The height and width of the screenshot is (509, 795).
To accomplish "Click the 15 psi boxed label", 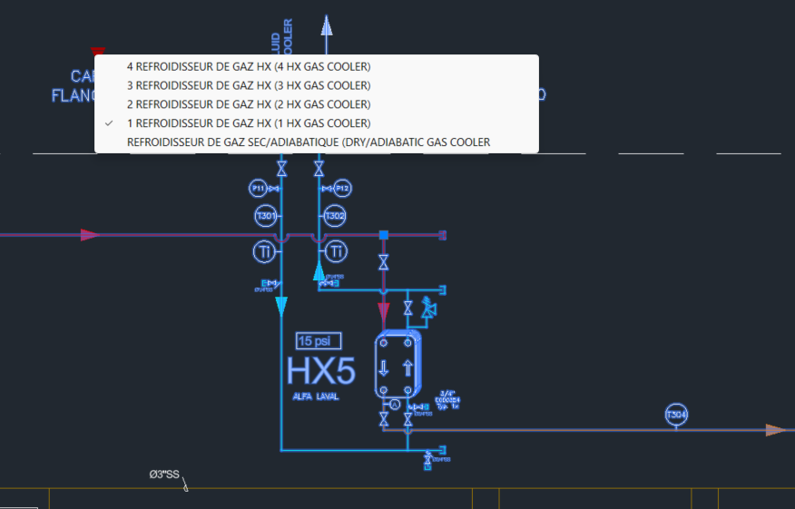I will pos(319,340).
